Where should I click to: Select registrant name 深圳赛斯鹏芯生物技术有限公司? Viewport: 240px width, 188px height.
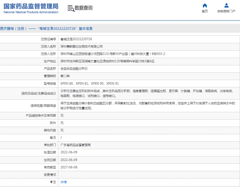(x=81, y=47)
